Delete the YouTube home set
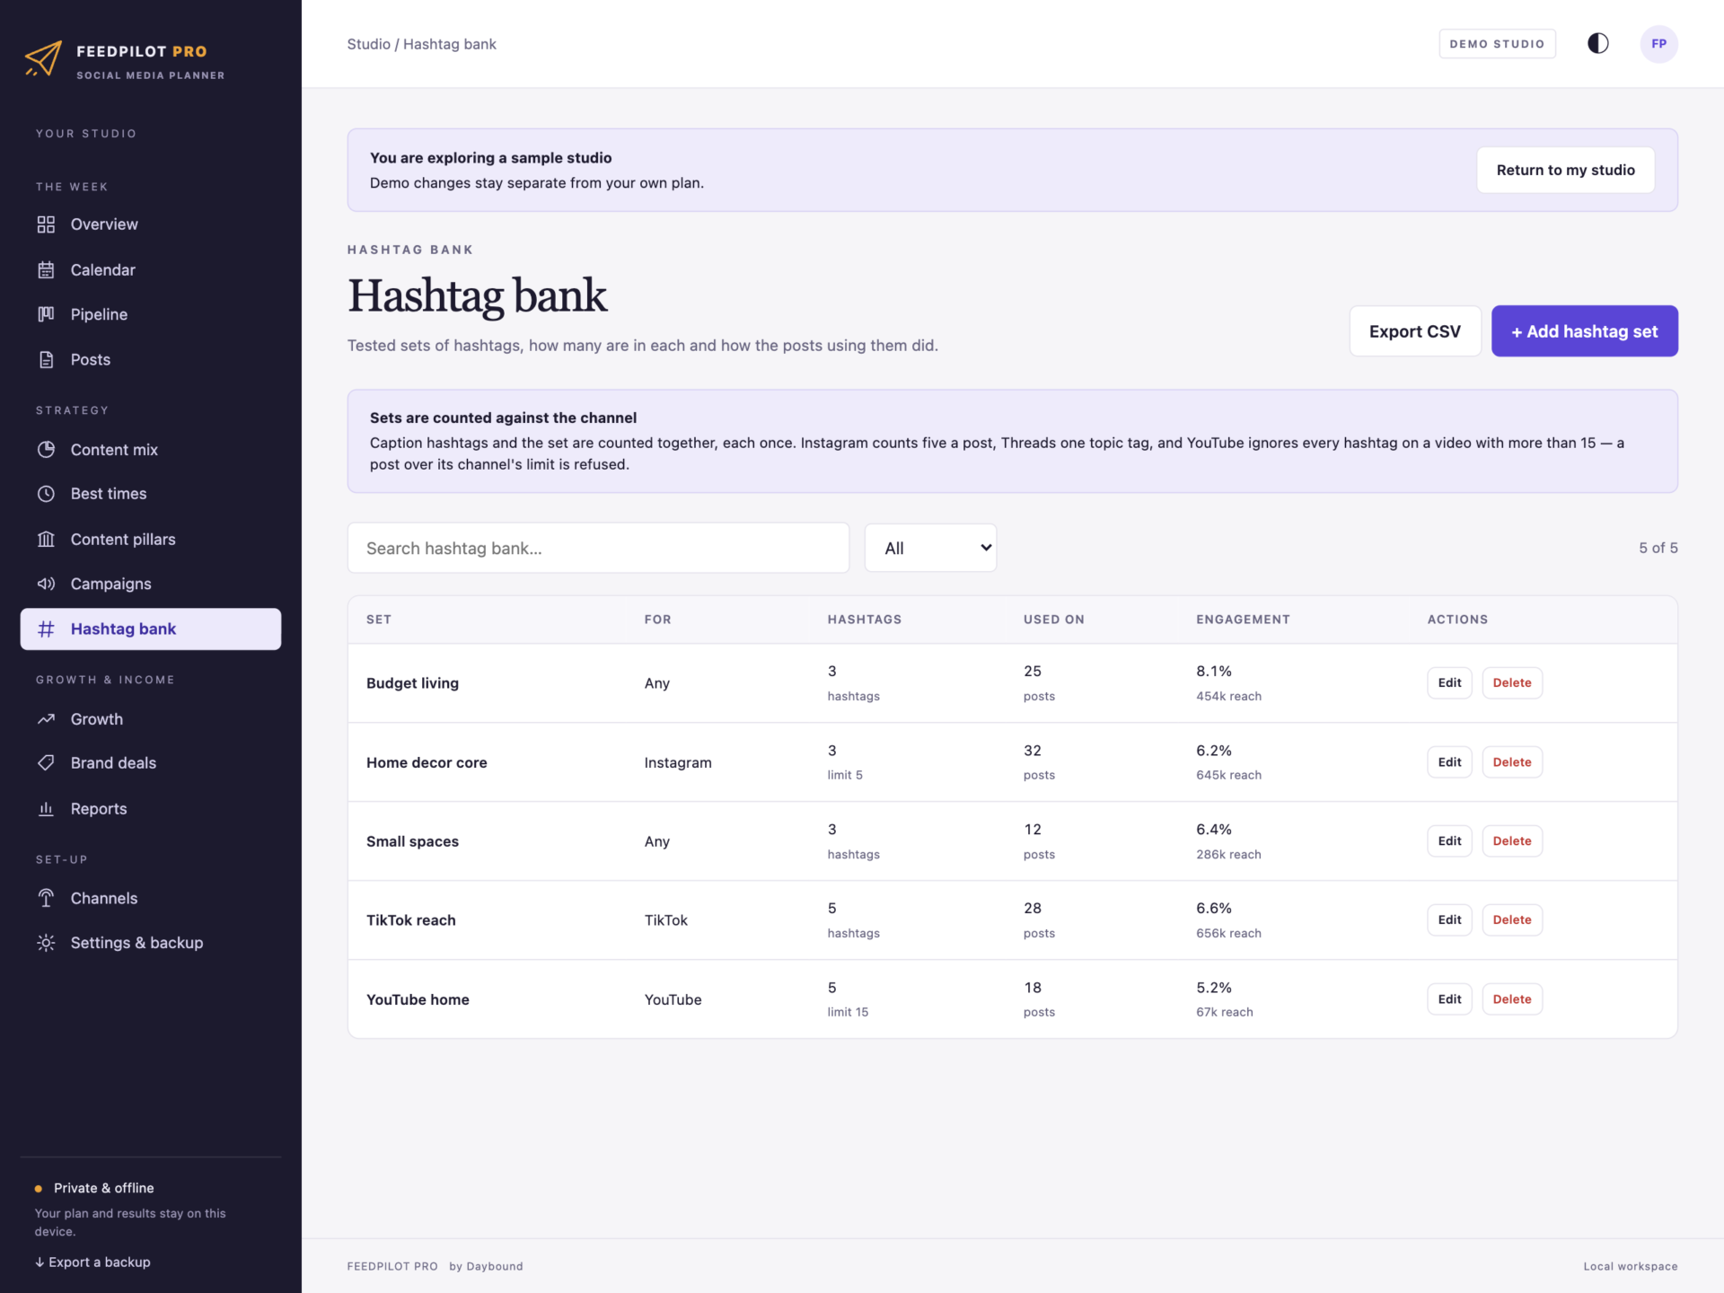 [x=1511, y=998]
